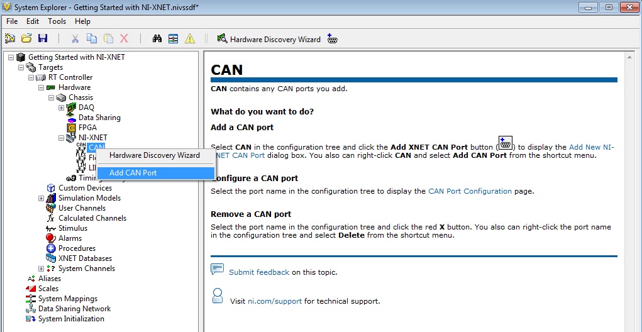Open the Help menu
642x332 pixels.
coord(82,21)
